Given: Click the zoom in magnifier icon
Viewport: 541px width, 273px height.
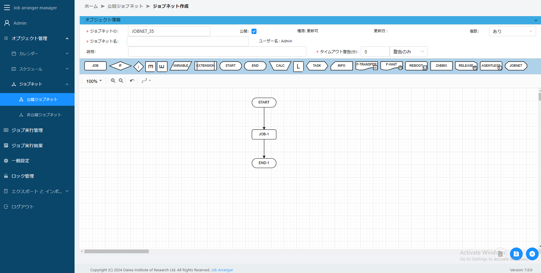Looking at the screenshot, I should click(113, 80).
